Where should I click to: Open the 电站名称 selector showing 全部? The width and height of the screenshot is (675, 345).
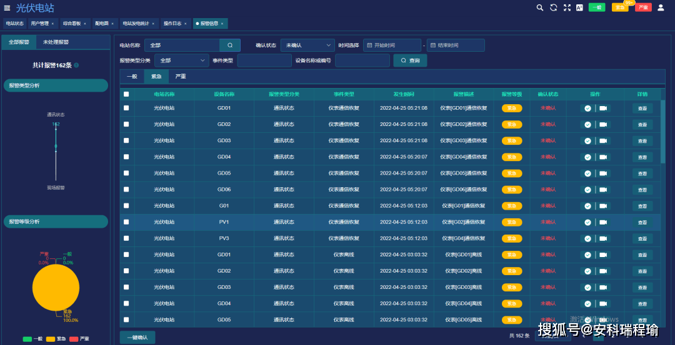[x=182, y=45]
